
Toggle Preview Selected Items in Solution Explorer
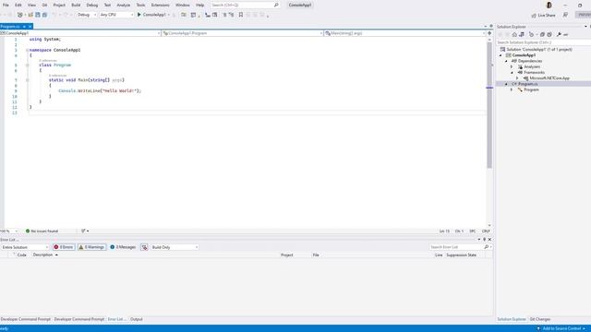tap(566, 35)
